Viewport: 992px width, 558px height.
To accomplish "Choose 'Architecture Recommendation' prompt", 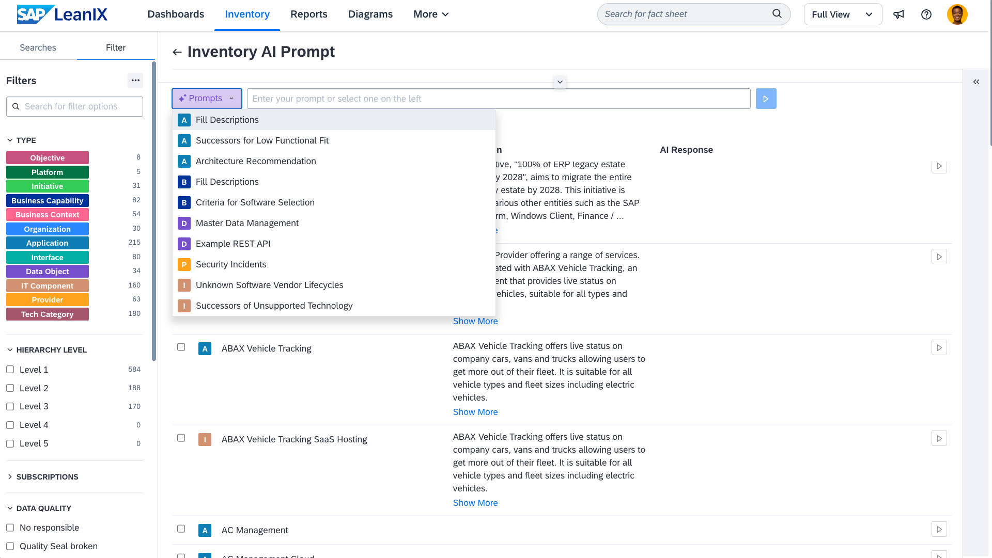I will pyautogui.click(x=334, y=161).
